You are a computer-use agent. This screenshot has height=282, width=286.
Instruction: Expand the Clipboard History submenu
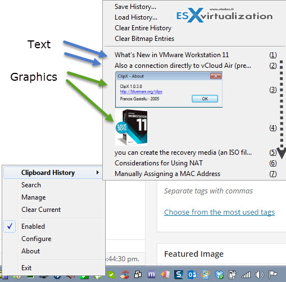[x=53, y=173]
